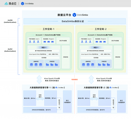Select the 工作空间-1 title
The image size is (131, 119).
coord(48,29)
